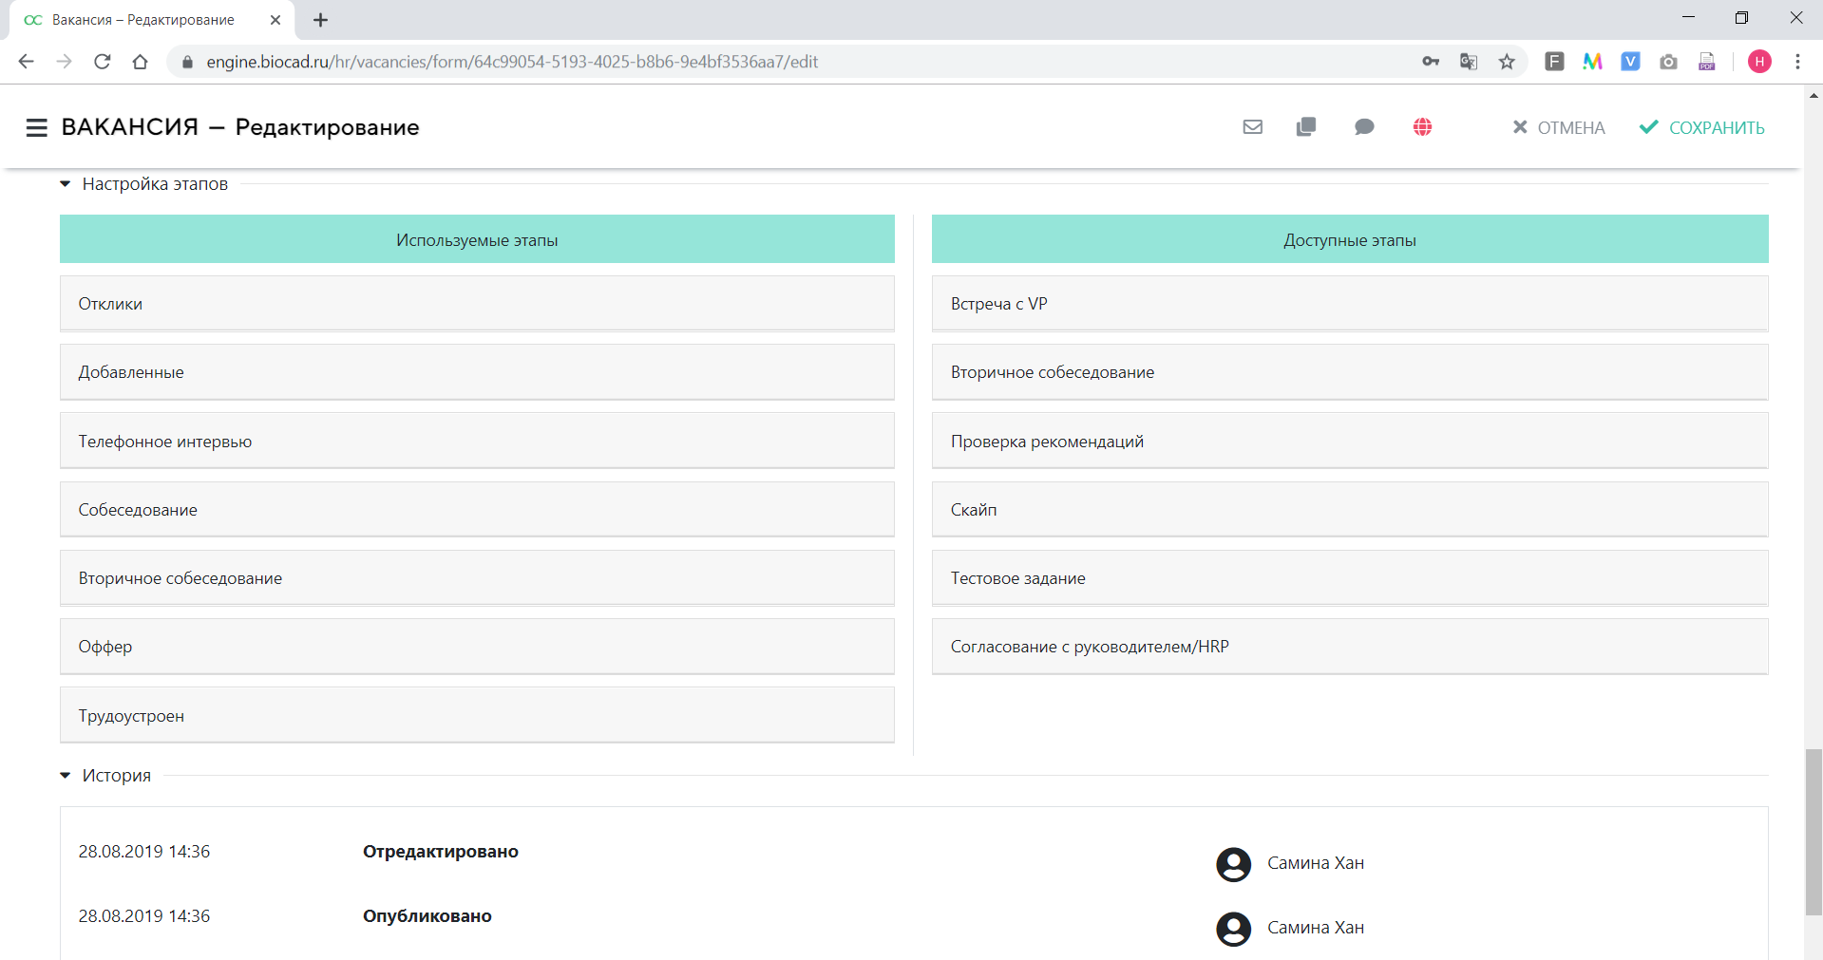Collapse the История section
Screen dimensions: 1823x960
point(66,776)
